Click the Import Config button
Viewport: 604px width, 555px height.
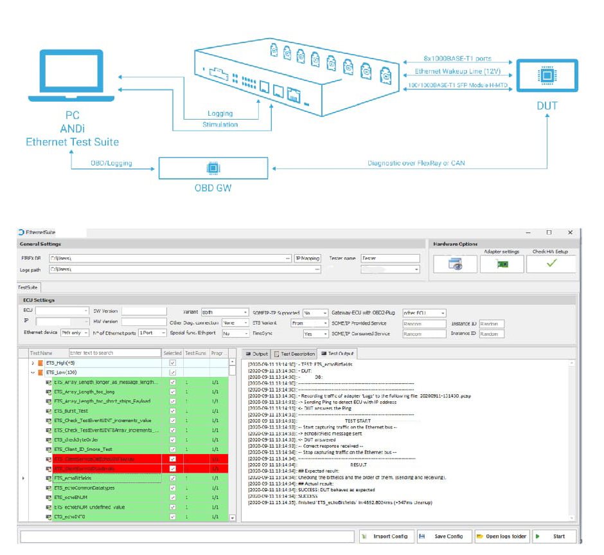[387, 536]
